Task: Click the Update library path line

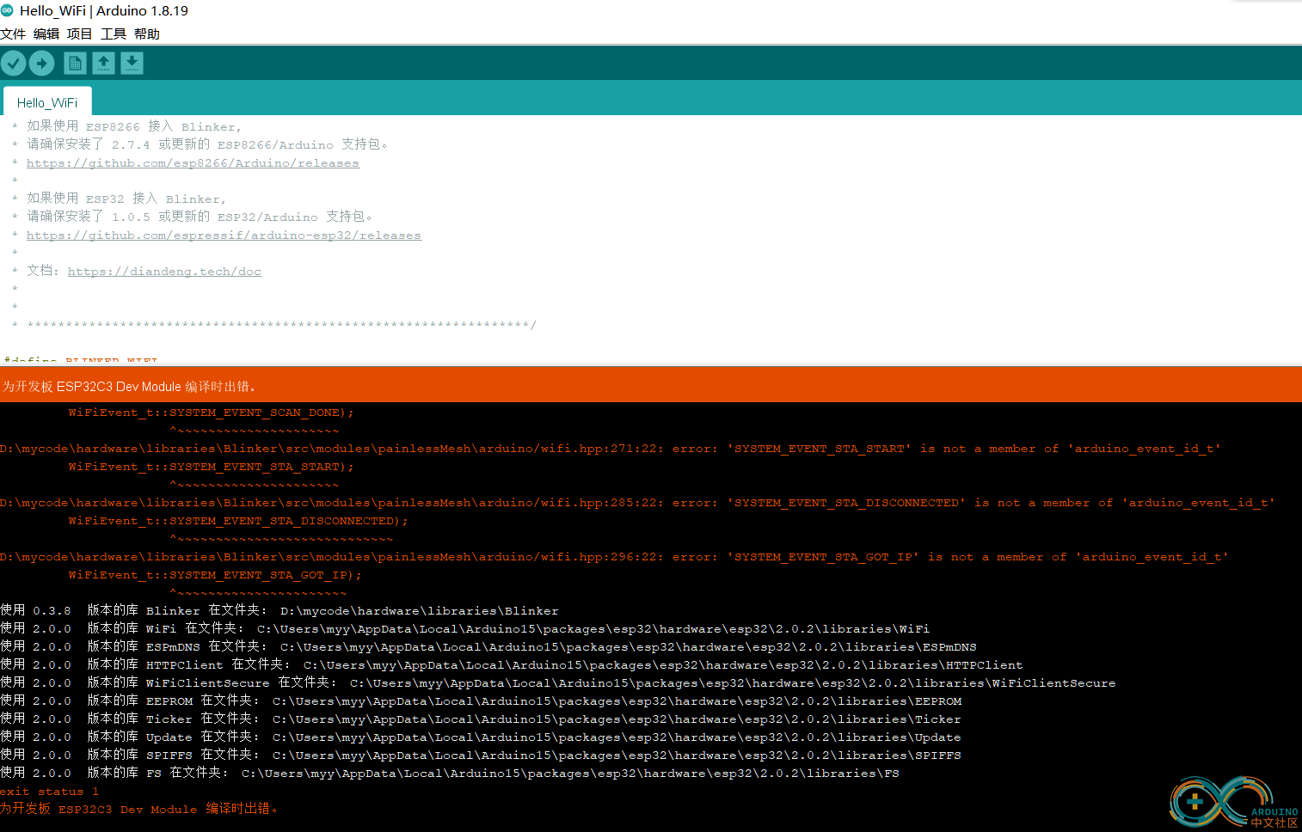Action: 481,737
